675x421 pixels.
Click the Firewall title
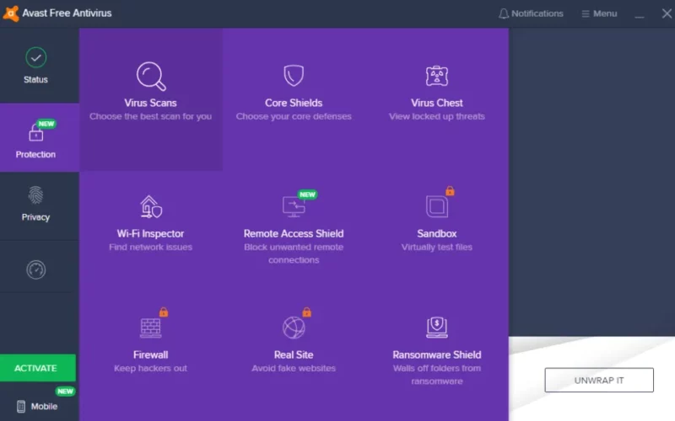click(151, 354)
